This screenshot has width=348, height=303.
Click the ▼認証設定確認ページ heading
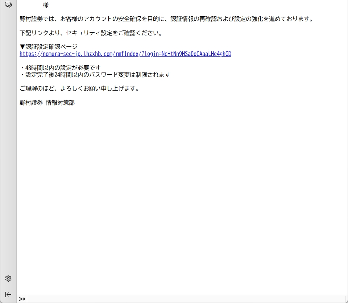click(x=49, y=47)
